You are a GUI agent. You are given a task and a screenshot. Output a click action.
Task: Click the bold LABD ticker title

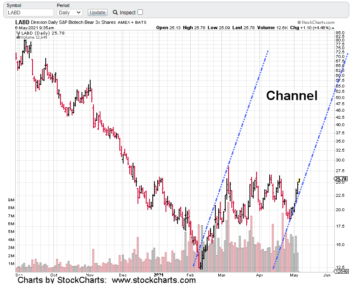[x=22, y=22]
